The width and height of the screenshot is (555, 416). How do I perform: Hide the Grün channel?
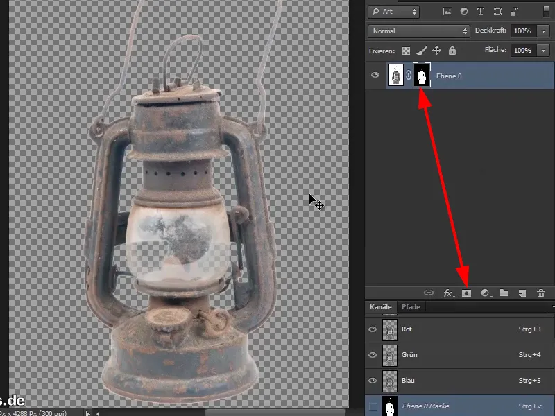(373, 355)
